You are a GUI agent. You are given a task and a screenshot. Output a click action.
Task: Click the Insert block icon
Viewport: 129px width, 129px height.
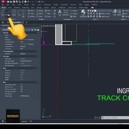pyautogui.click(x=115, y=13)
